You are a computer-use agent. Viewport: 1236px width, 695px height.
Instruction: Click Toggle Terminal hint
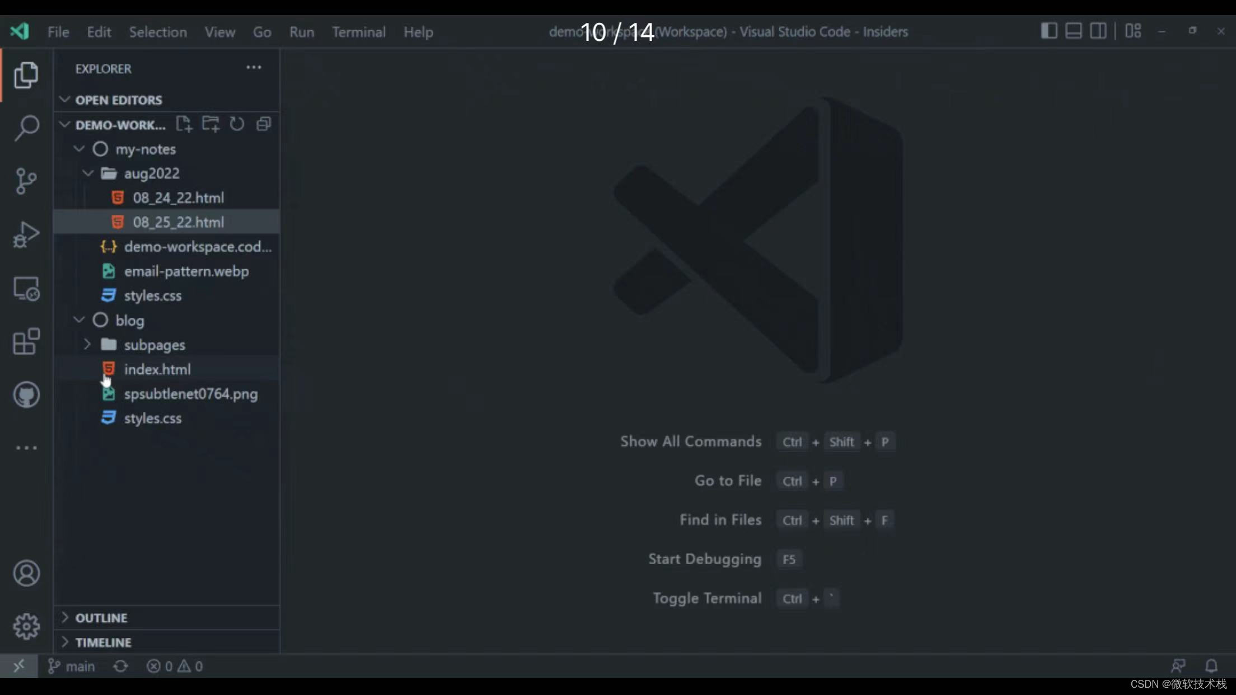click(x=707, y=598)
